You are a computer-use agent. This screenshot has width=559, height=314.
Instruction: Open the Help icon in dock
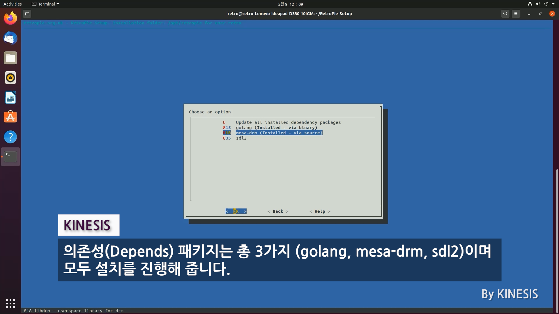(10, 137)
